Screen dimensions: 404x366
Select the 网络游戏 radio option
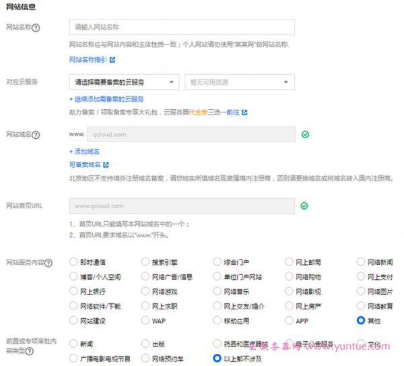tap(145, 291)
